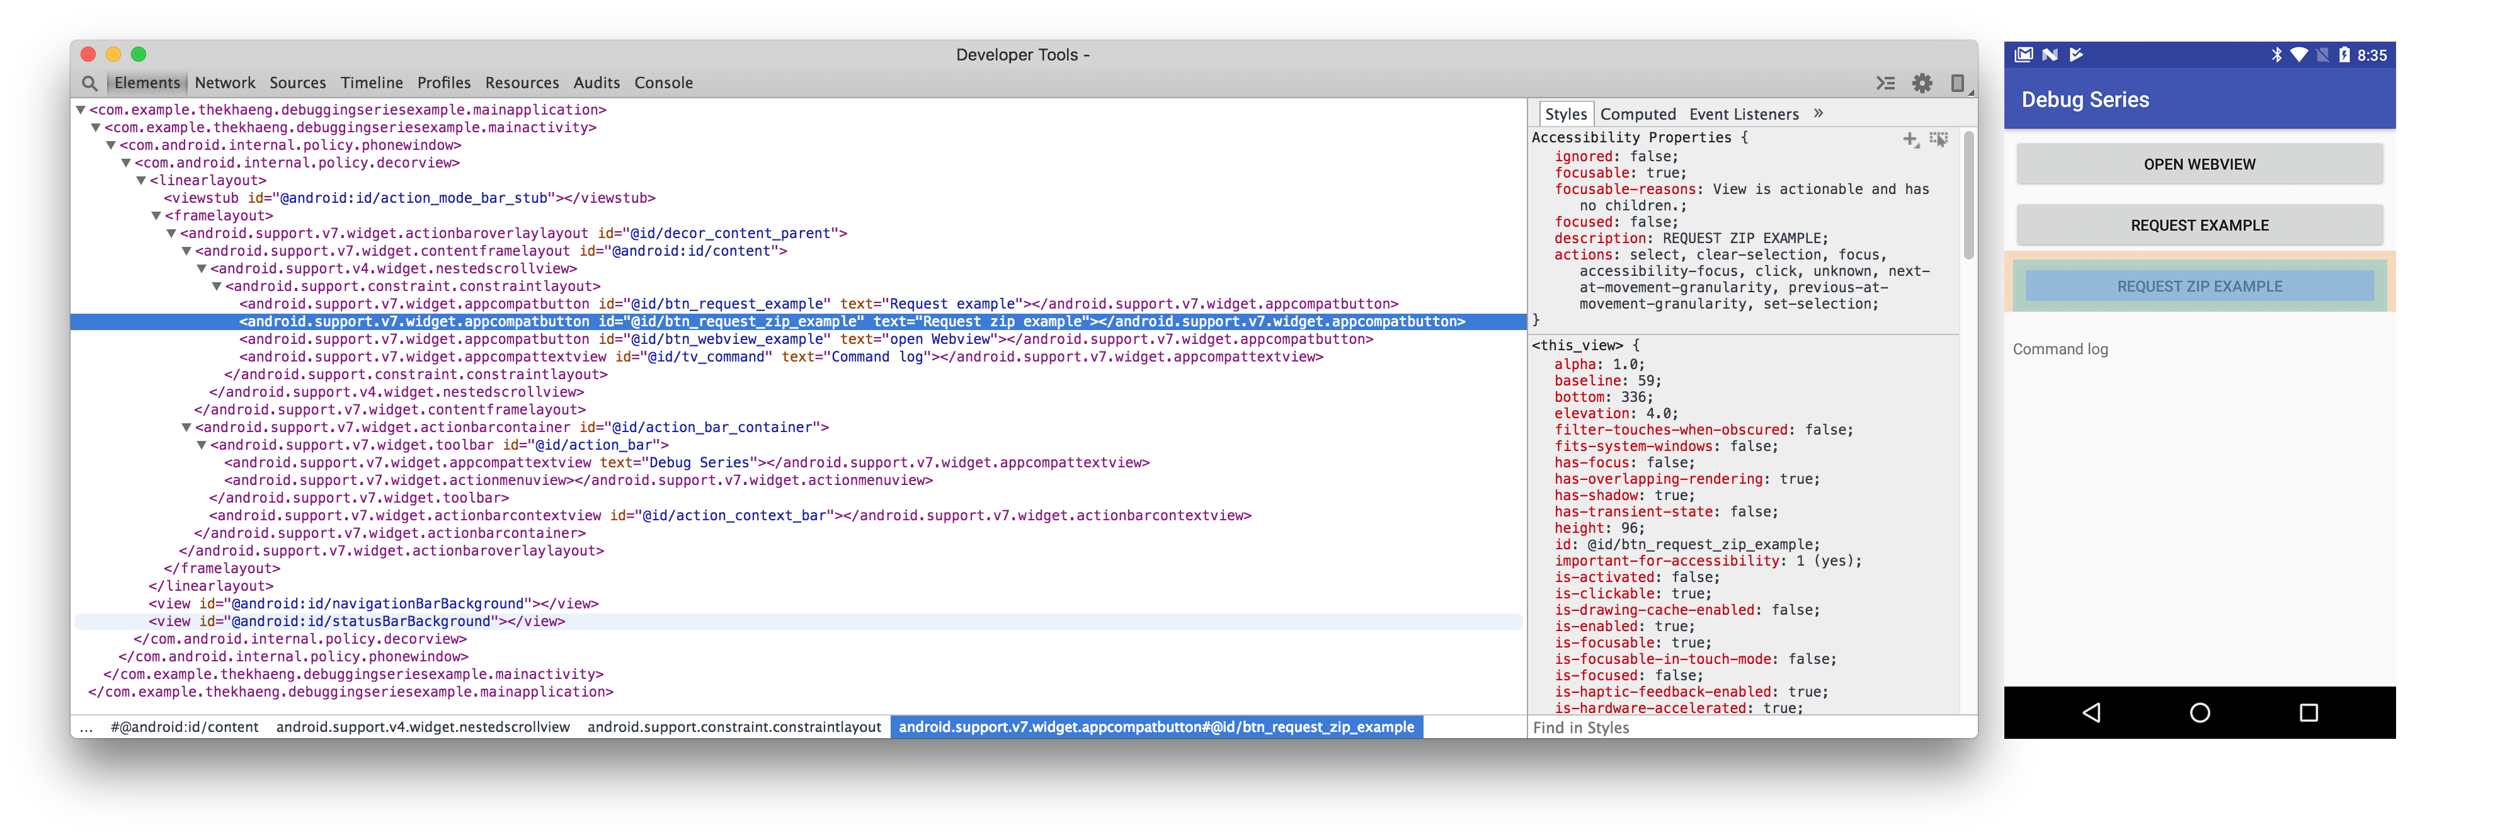
Task: Click the breadcrumb ellipsis
Action: coord(86,728)
